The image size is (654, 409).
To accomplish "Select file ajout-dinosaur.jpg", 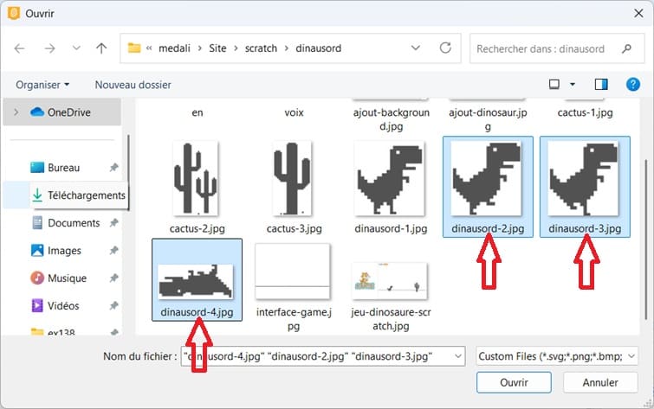I will 488,119.
